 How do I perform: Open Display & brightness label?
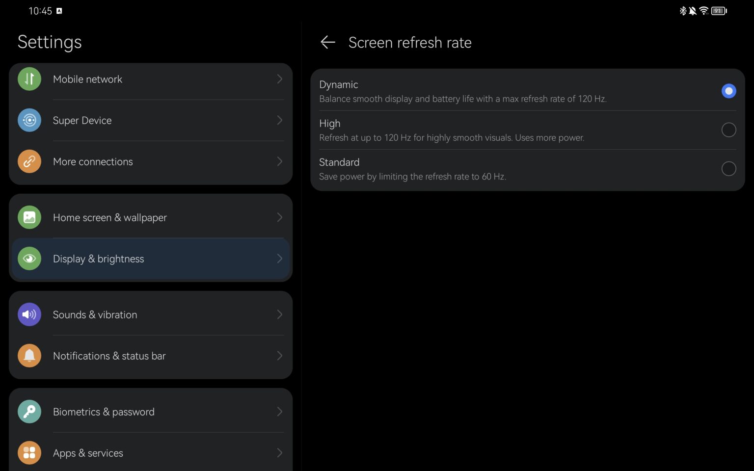click(98, 259)
